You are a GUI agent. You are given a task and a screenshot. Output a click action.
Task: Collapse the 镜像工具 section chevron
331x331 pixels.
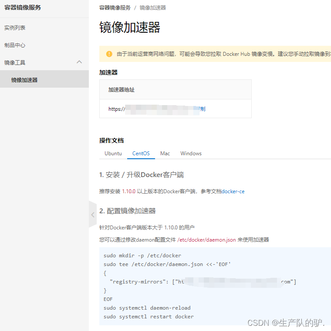[79, 62]
